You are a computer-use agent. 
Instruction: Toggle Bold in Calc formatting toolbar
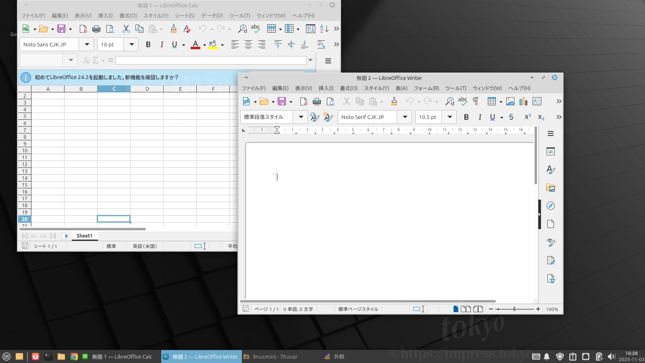(x=148, y=44)
